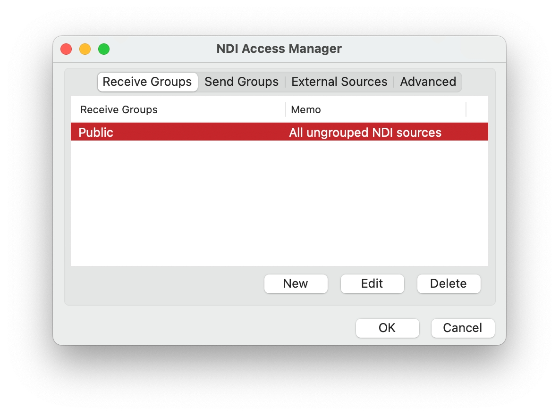Click the 'All ungrouped NDI sources' memo cell
Image resolution: width=559 pixels, height=415 pixels.
(365, 133)
